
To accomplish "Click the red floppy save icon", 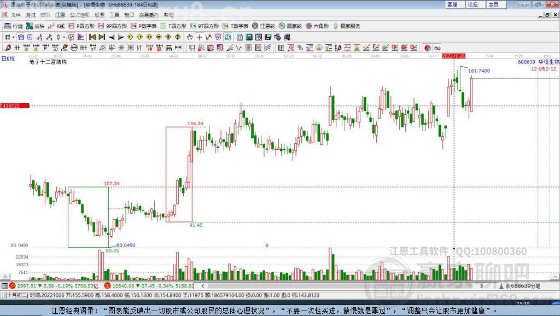I will 268,37.
